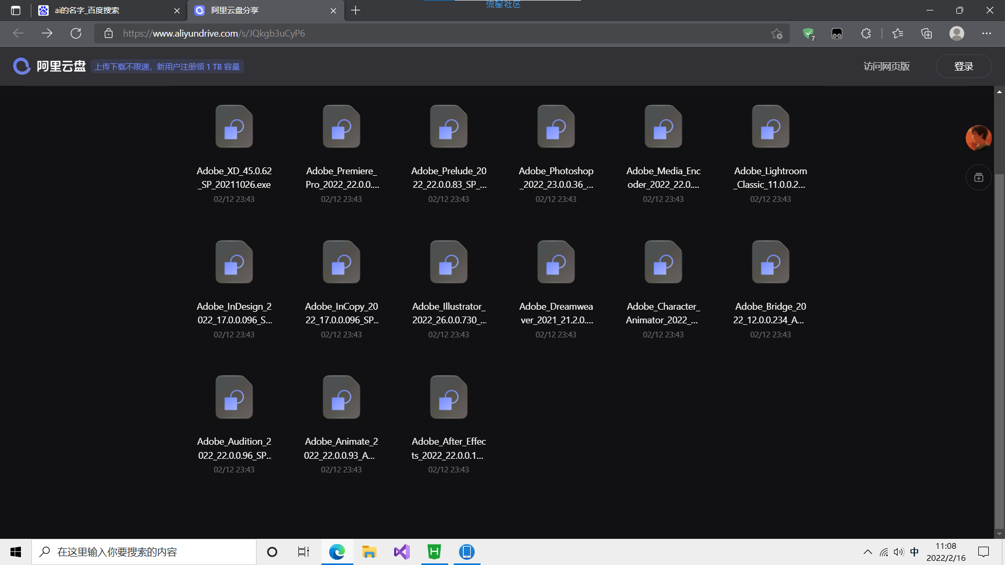Viewport: 1005px width, 565px height.
Task: View site information lock icon
Action: 108,33
